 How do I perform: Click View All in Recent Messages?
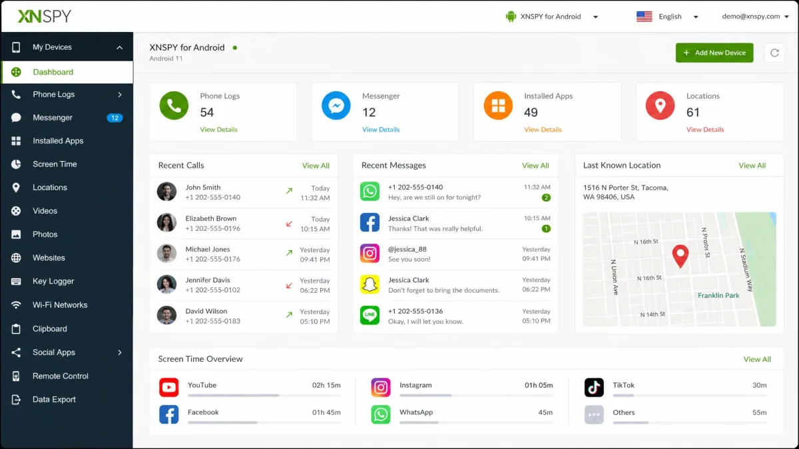pyautogui.click(x=535, y=166)
